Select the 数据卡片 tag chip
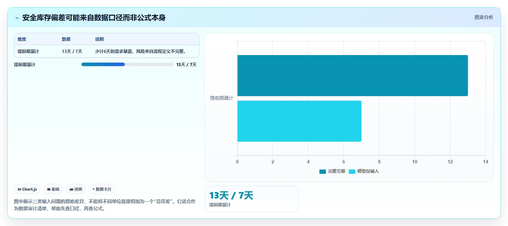This screenshot has width=508, height=226. [102, 189]
